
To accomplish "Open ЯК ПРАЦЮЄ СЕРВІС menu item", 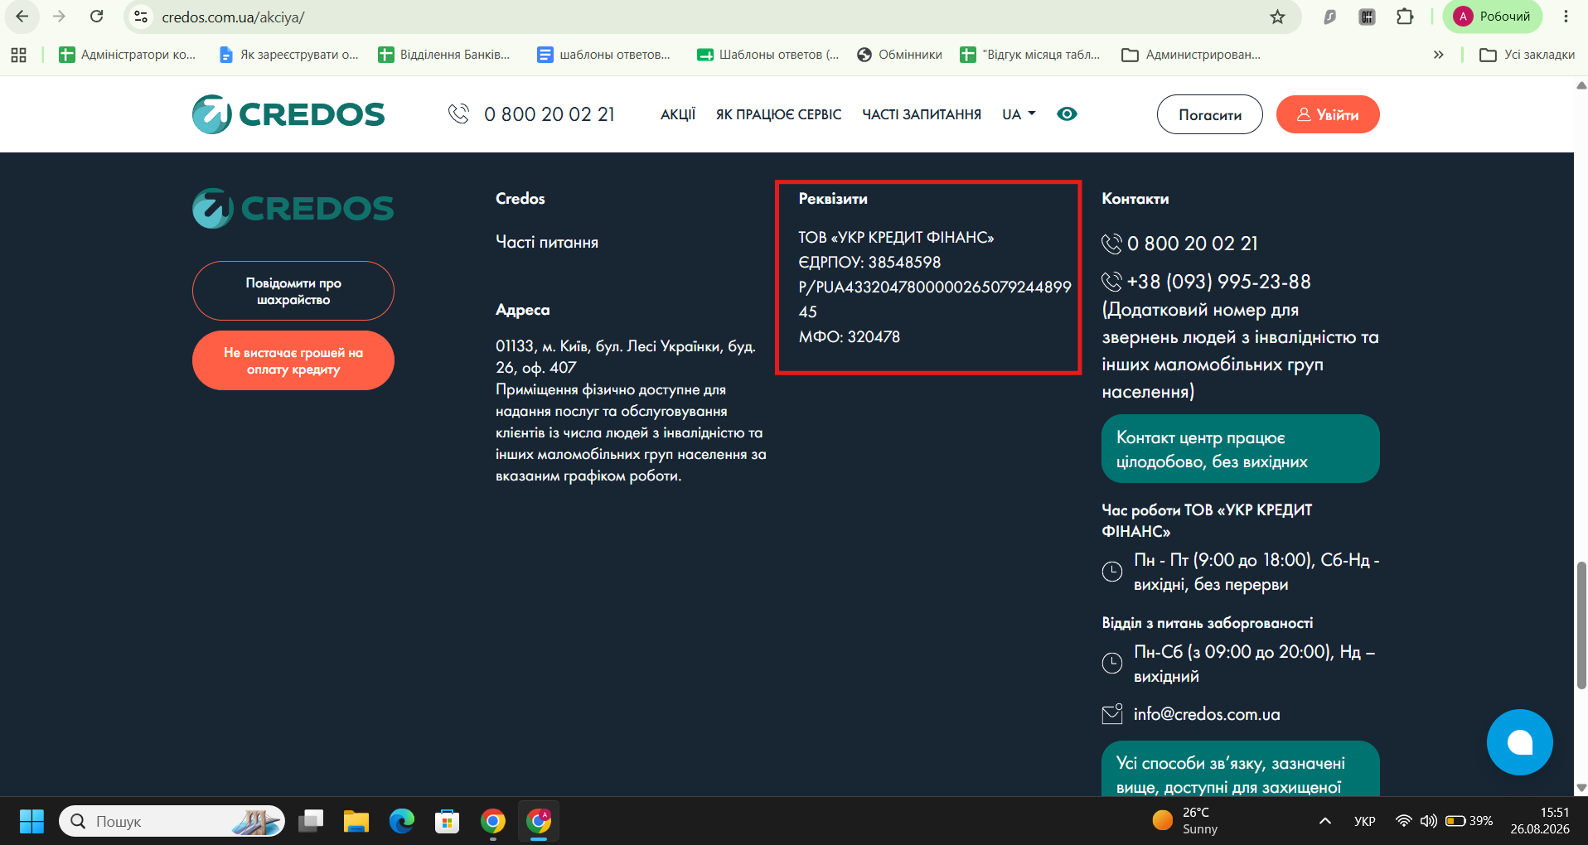I will click(x=779, y=114).
